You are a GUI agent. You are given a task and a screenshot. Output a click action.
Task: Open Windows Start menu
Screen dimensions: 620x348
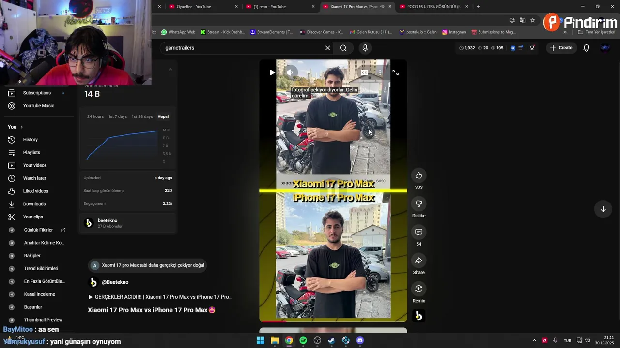click(260, 340)
